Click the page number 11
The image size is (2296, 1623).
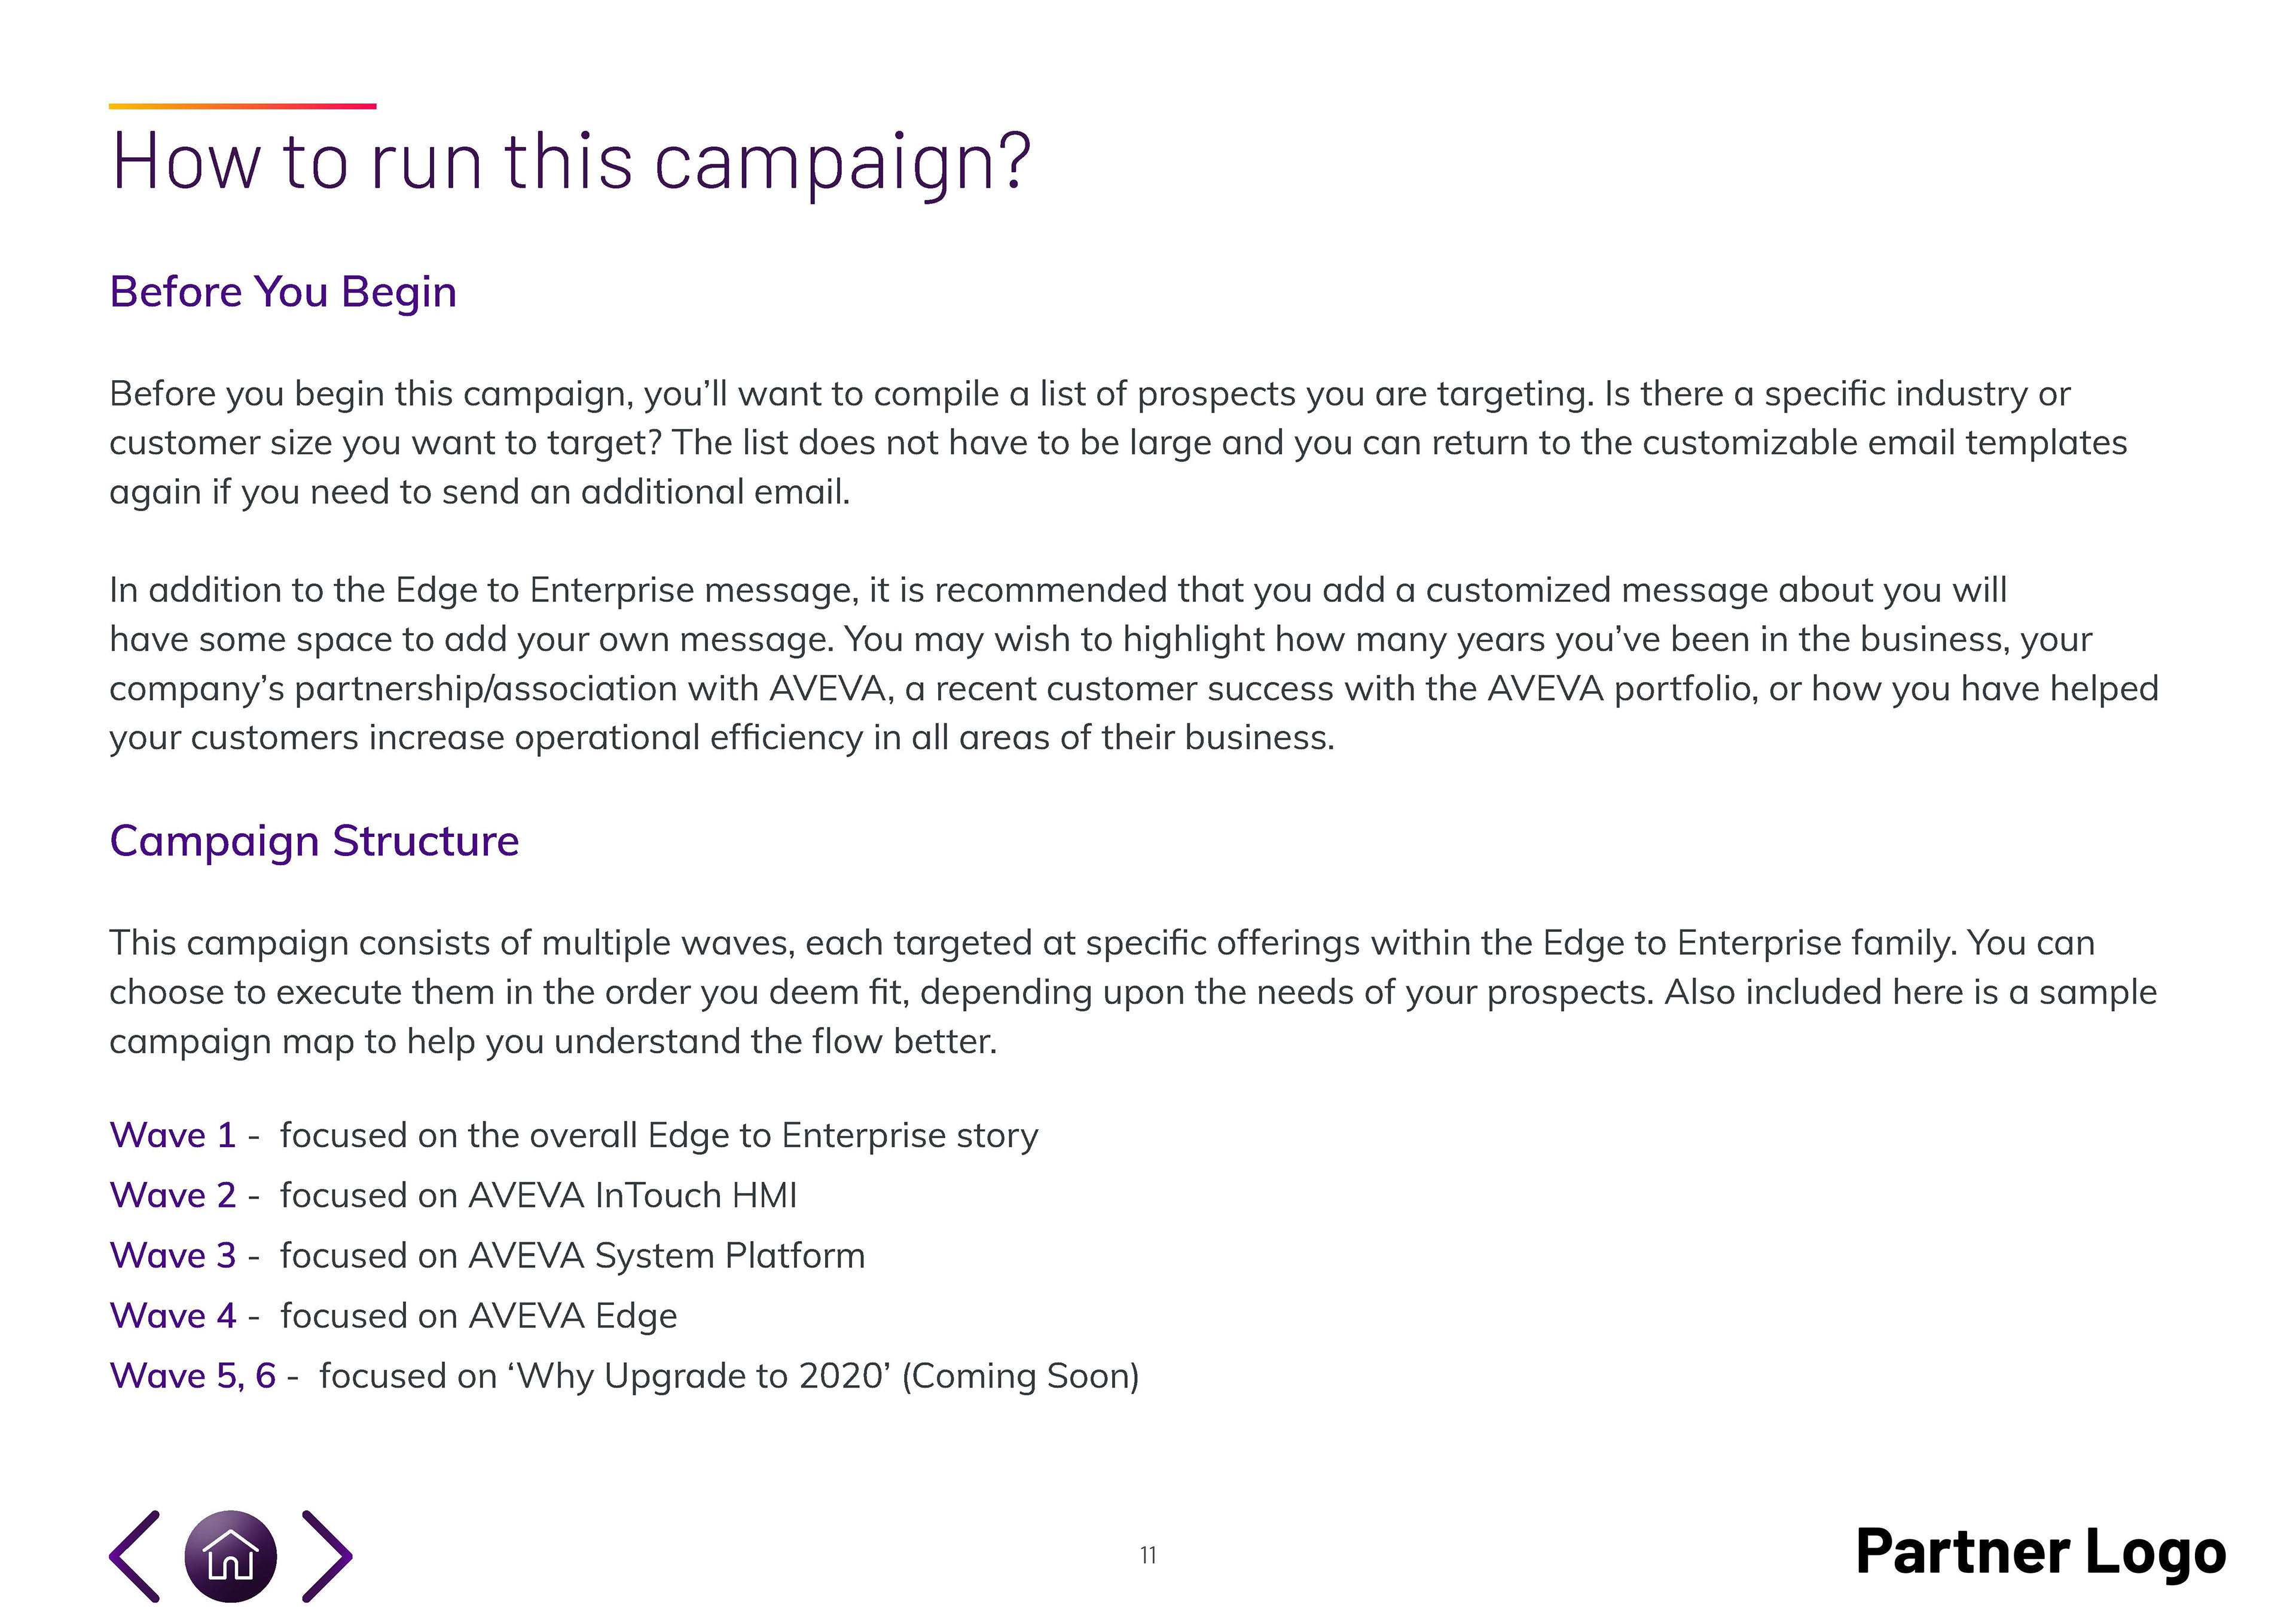[1148, 1555]
